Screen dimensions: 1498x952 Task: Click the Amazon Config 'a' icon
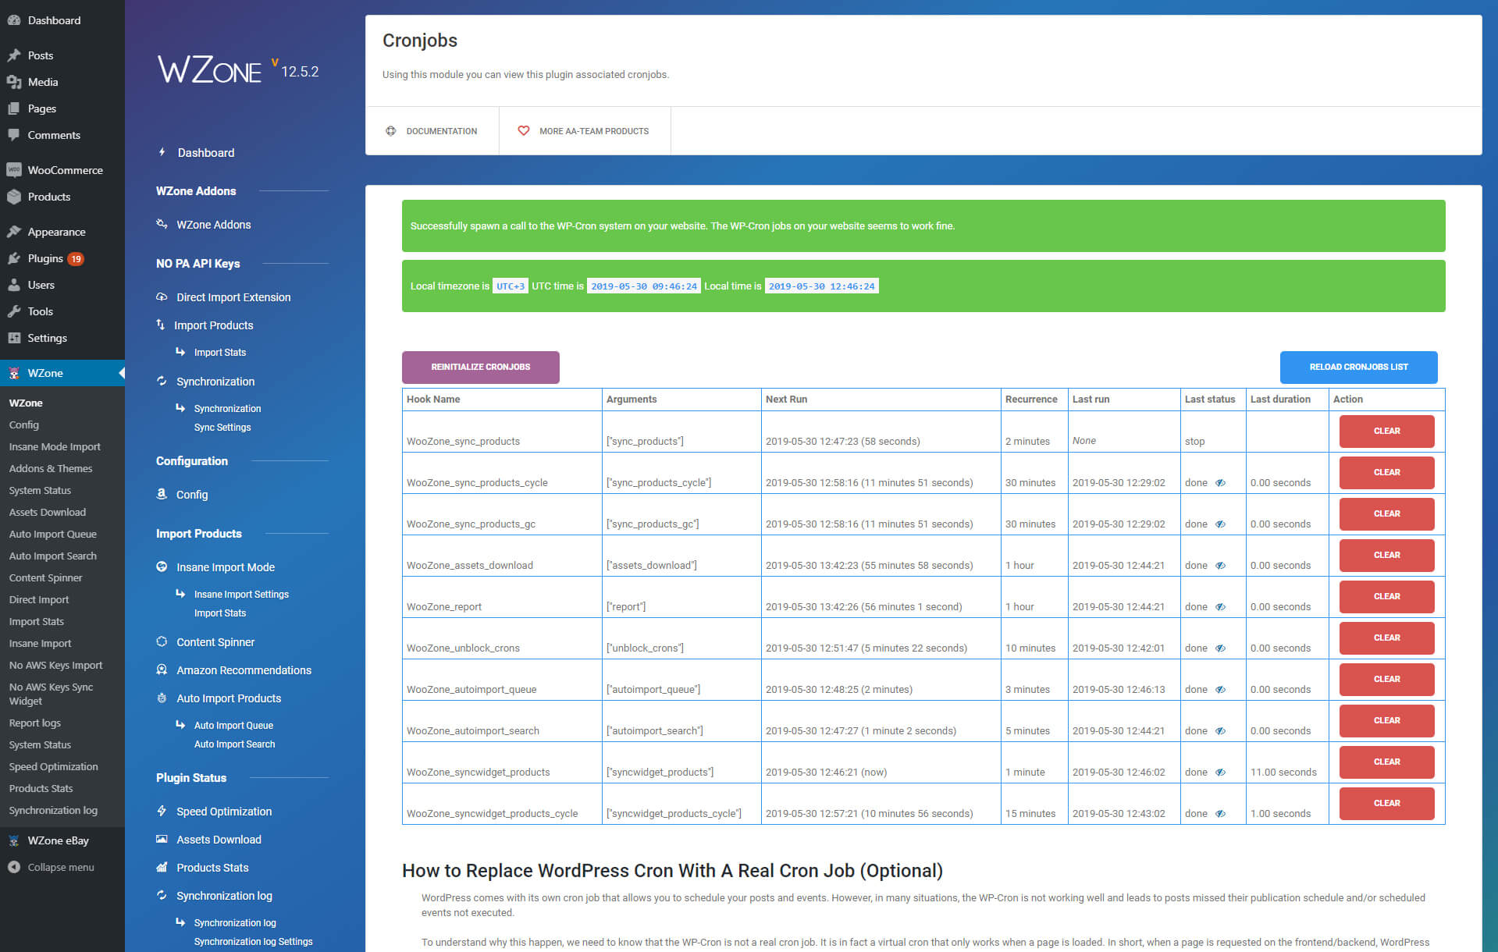click(x=162, y=494)
